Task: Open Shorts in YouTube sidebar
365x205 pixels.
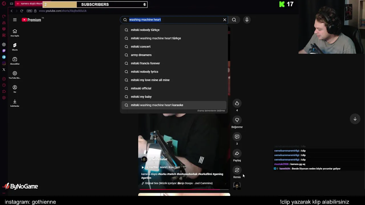Action: (x=15, y=47)
